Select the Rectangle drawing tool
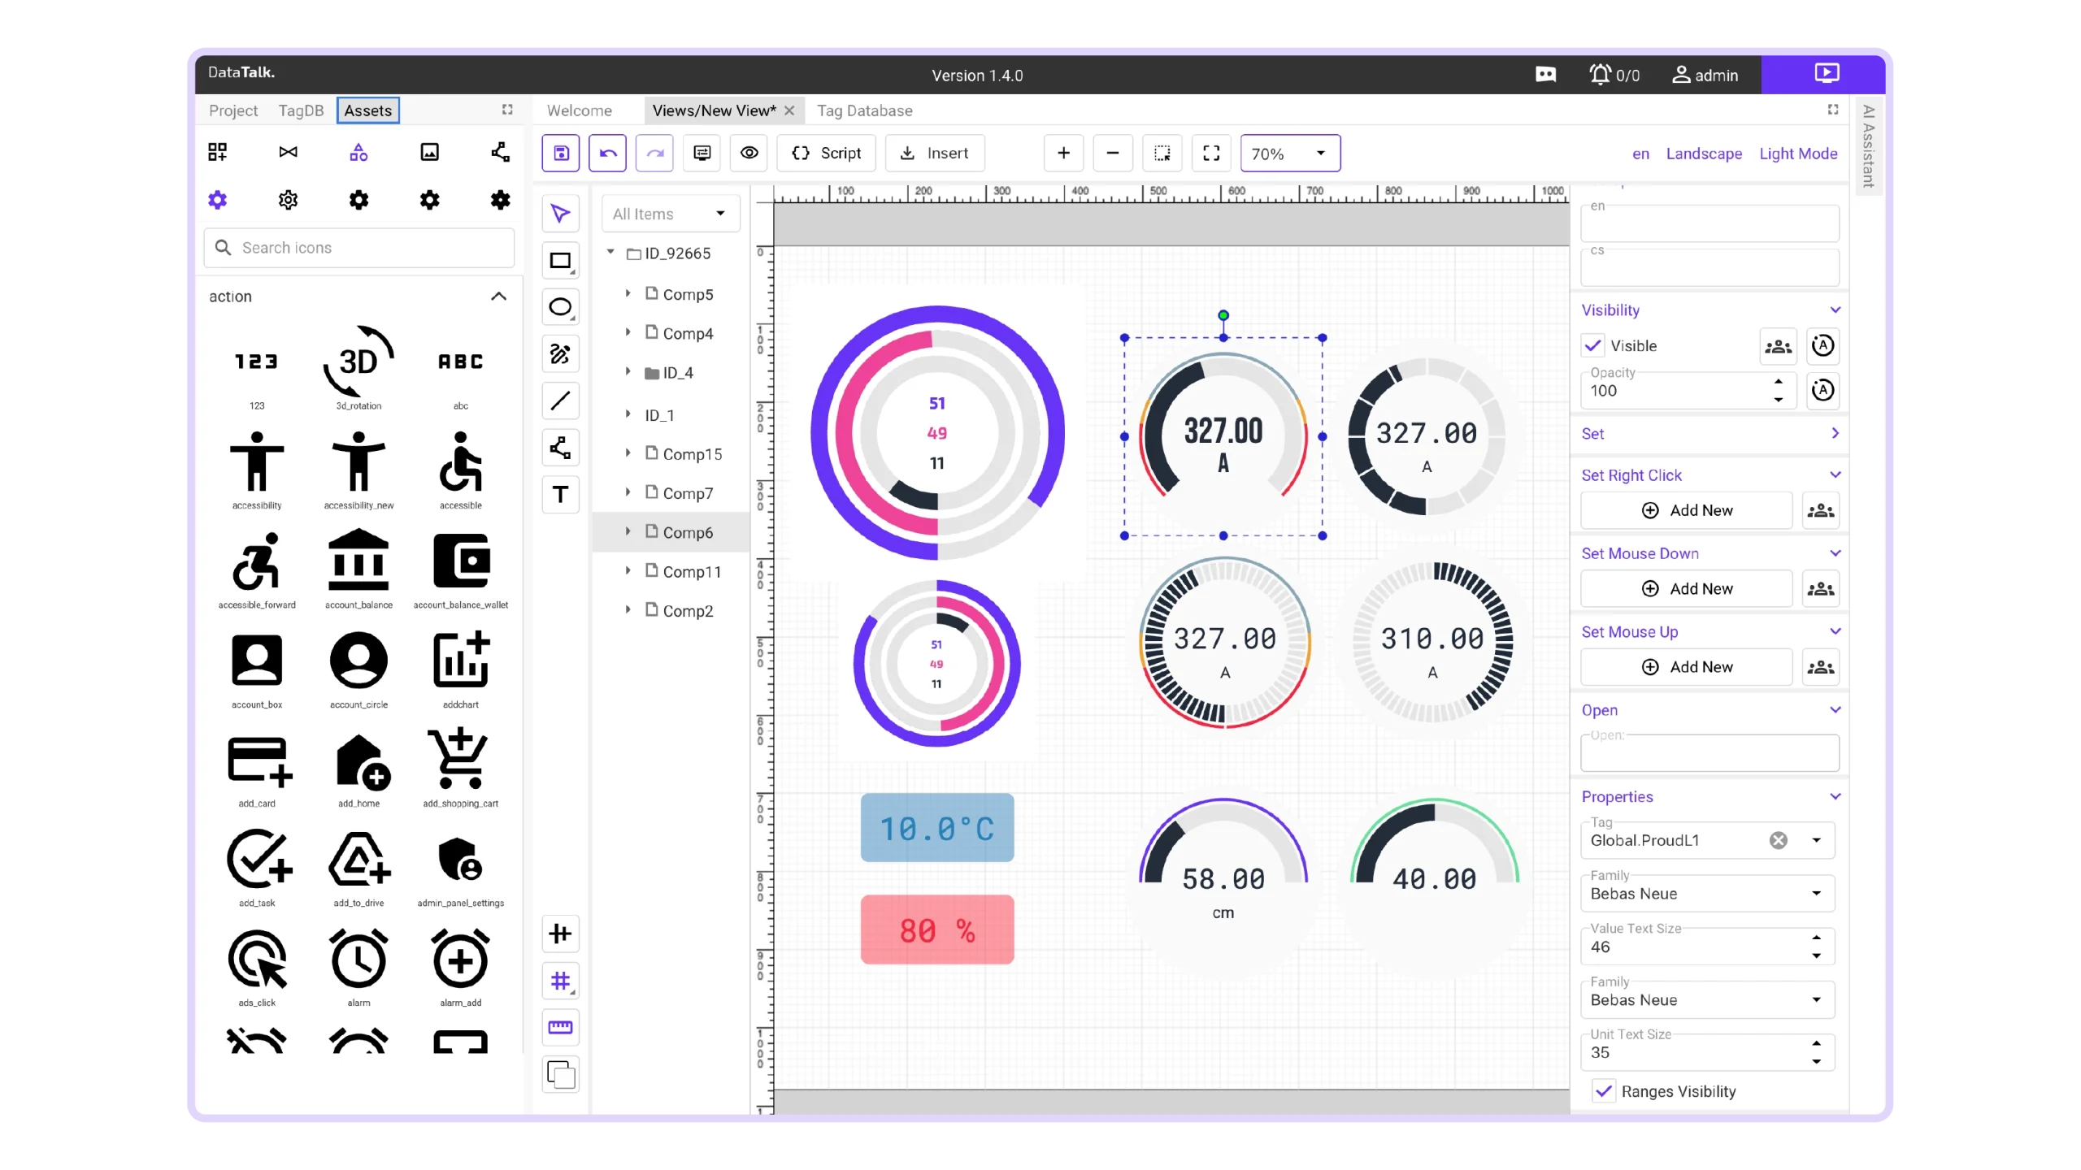This screenshot has width=2081, height=1170. coord(560,261)
